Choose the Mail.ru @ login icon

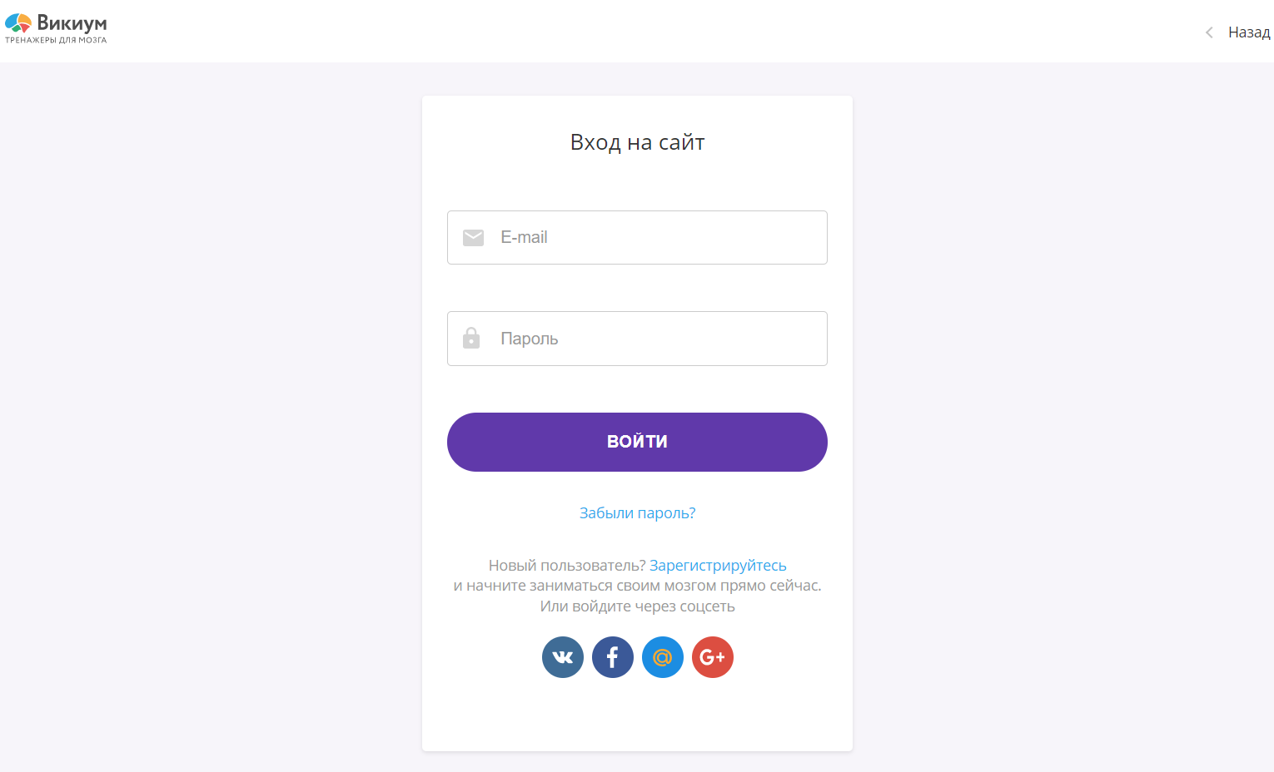click(663, 657)
